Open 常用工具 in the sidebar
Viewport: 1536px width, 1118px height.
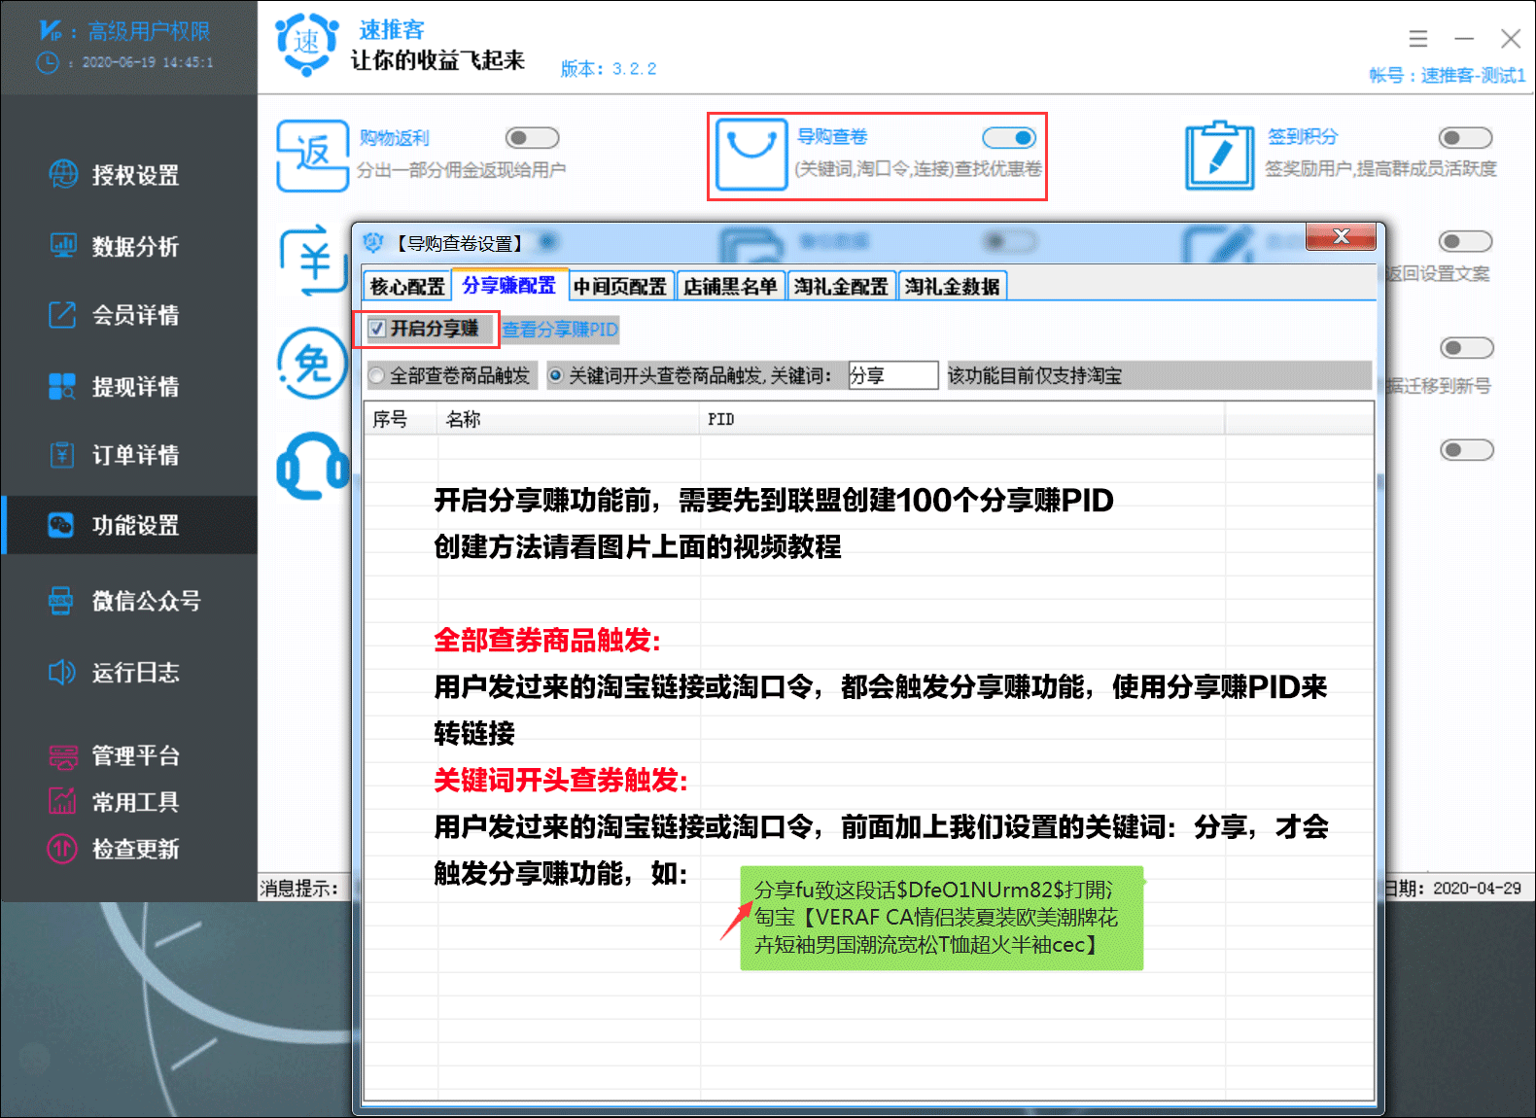[x=135, y=802]
